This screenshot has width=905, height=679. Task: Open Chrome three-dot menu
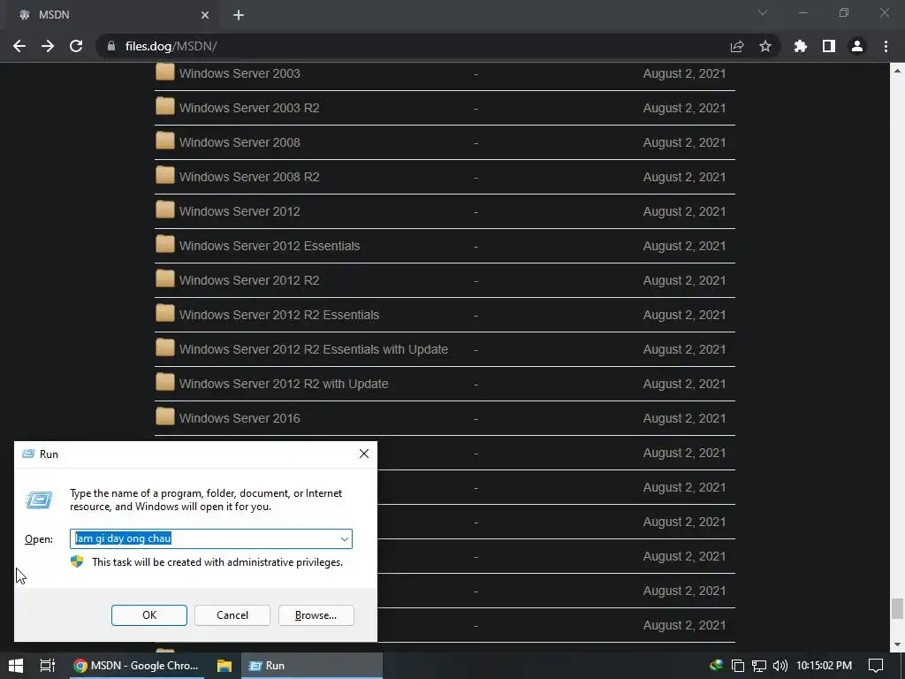886,46
